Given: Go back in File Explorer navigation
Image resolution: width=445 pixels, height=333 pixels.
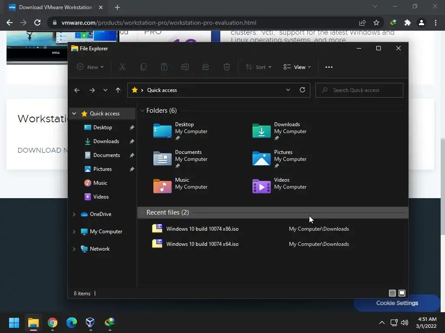Looking at the screenshot, I should [x=77, y=90].
